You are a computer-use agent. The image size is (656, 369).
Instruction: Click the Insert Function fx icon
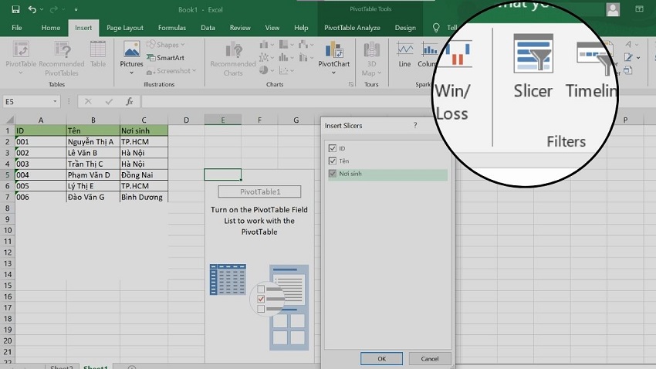tap(129, 101)
